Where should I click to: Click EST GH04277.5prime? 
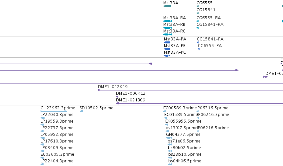coord(183,135)
